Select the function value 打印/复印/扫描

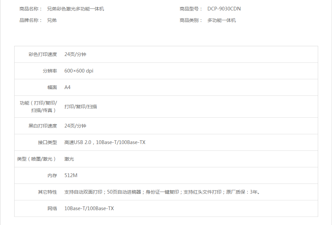tap(81, 107)
